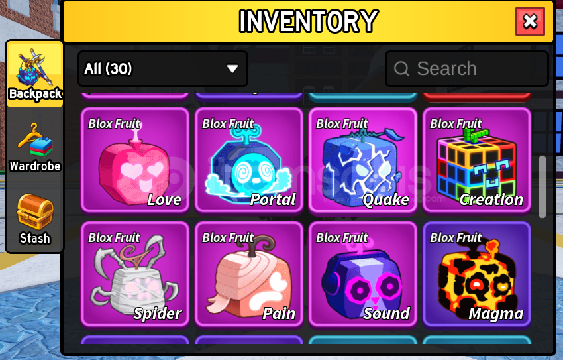Click the partially visible red item tile
This screenshot has width=563, height=360.
click(x=477, y=97)
